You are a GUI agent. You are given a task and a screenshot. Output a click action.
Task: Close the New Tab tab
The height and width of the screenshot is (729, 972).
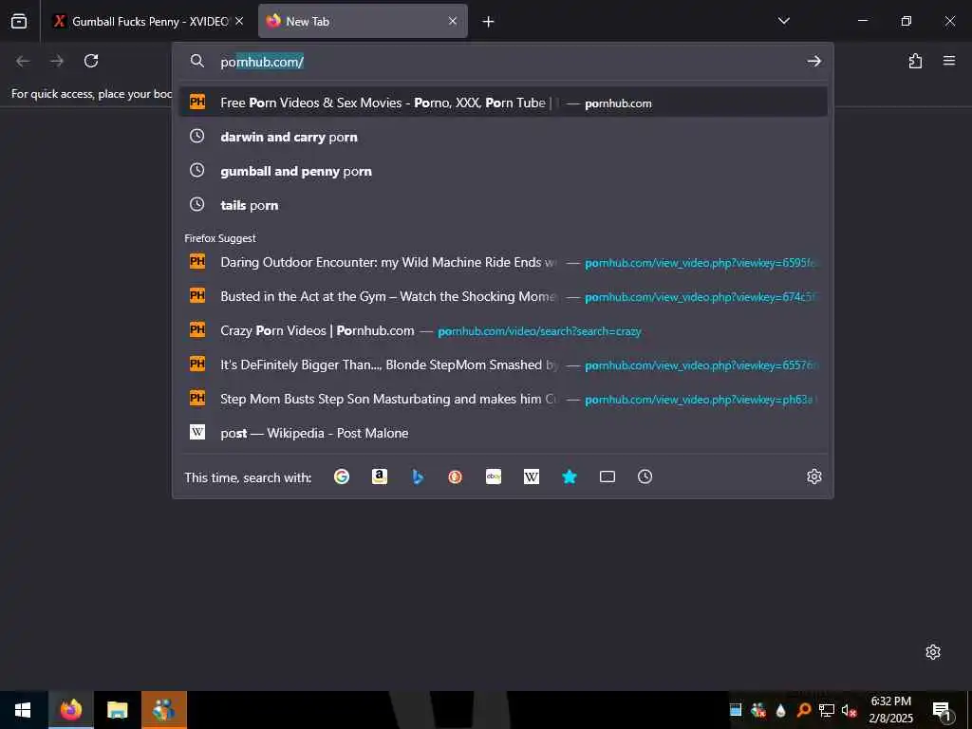point(453,21)
